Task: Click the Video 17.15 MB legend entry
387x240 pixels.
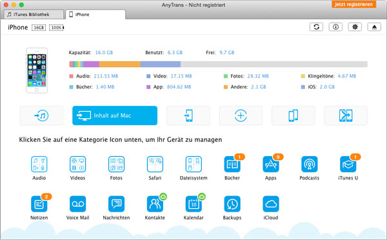Action: point(169,76)
